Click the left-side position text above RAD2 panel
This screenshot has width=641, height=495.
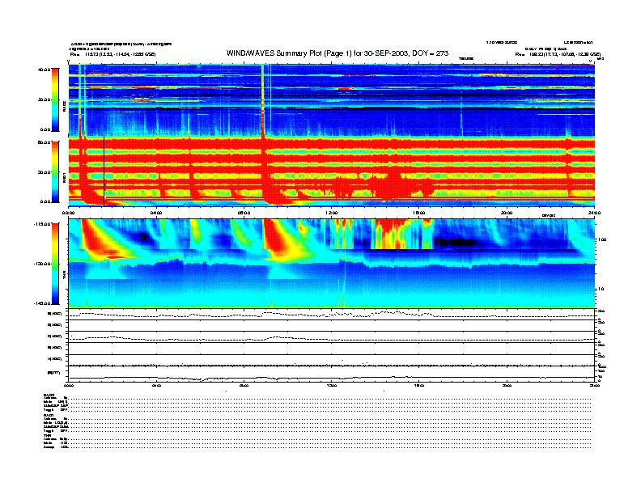tap(112, 54)
